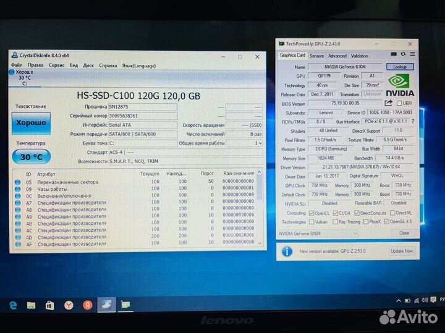Screen dimensions: 445x333
Task: Click the serial number 30095638361 field
Action: 143,116
